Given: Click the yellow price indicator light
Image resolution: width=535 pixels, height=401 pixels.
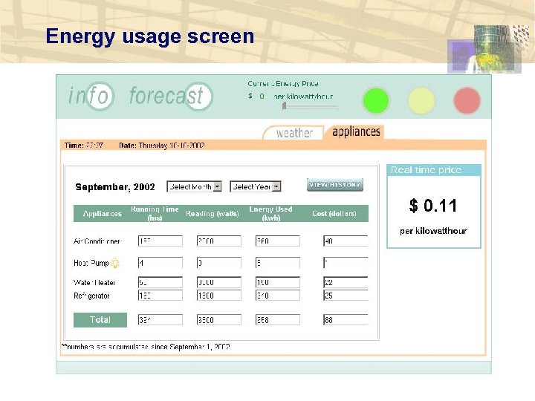Looking at the screenshot, I should click(x=421, y=100).
